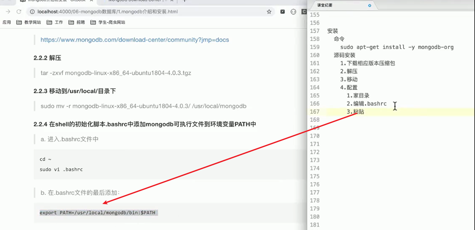The width and height of the screenshot is (475, 230).
Task: Click the text a. 进入.bashrc文件中
Action: pyautogui.click(x=70, y=139)
